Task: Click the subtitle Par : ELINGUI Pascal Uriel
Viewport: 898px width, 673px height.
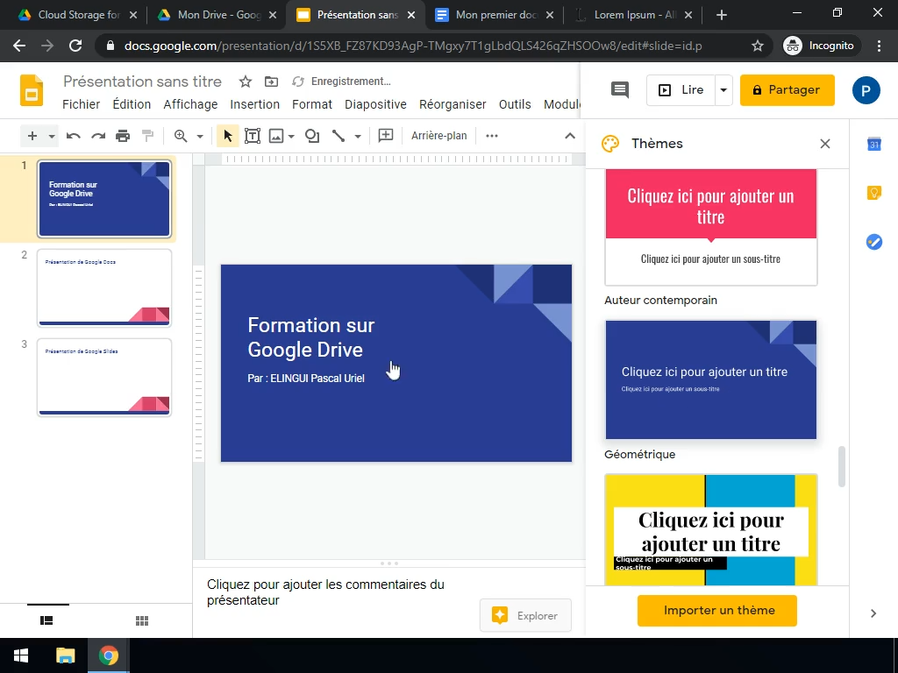Action: tap(306, 379)
